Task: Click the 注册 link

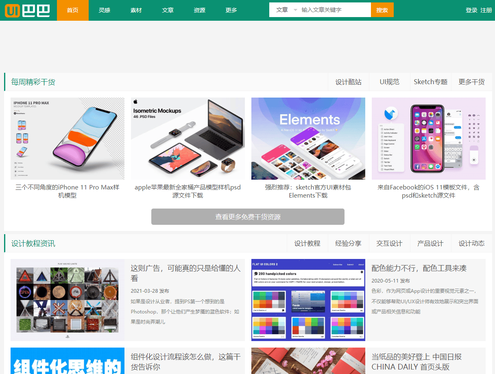Action: [486, 10]
